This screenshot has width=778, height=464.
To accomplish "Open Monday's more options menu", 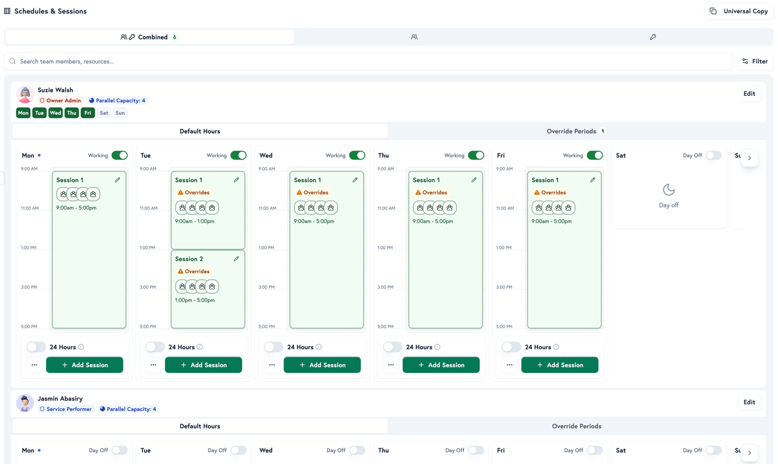I will [34, 365].
